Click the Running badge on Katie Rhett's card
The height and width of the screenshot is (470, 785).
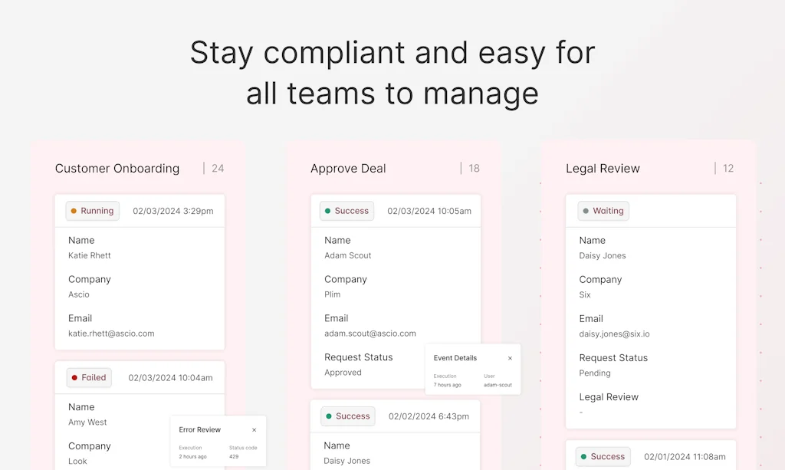click(x=91, y=210)
